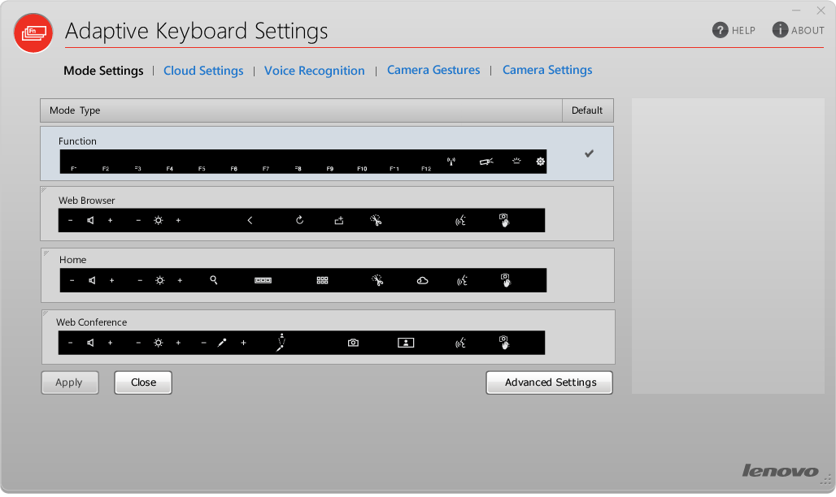Select the Home mode label
The width and height of the screenshot is (836, 497).
click(x=72, y=259)
